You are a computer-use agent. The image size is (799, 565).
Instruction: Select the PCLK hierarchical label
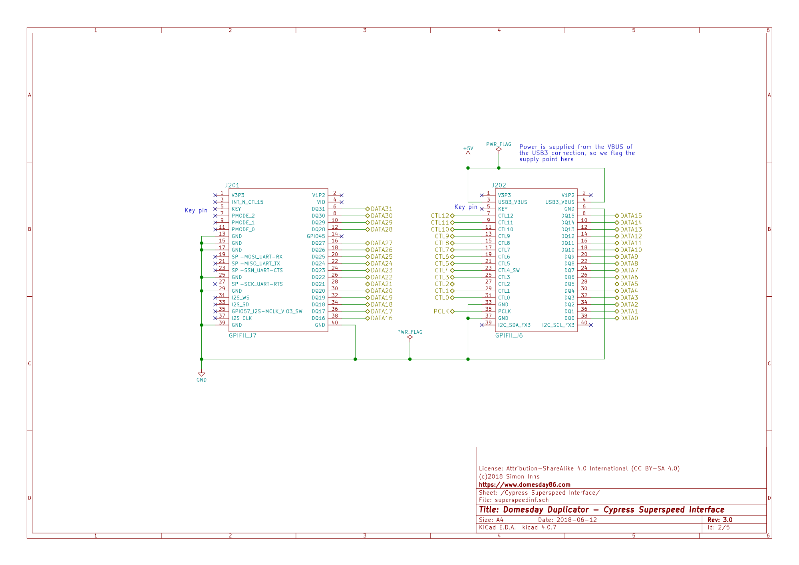pyautogui.click(x=442, y=311)
